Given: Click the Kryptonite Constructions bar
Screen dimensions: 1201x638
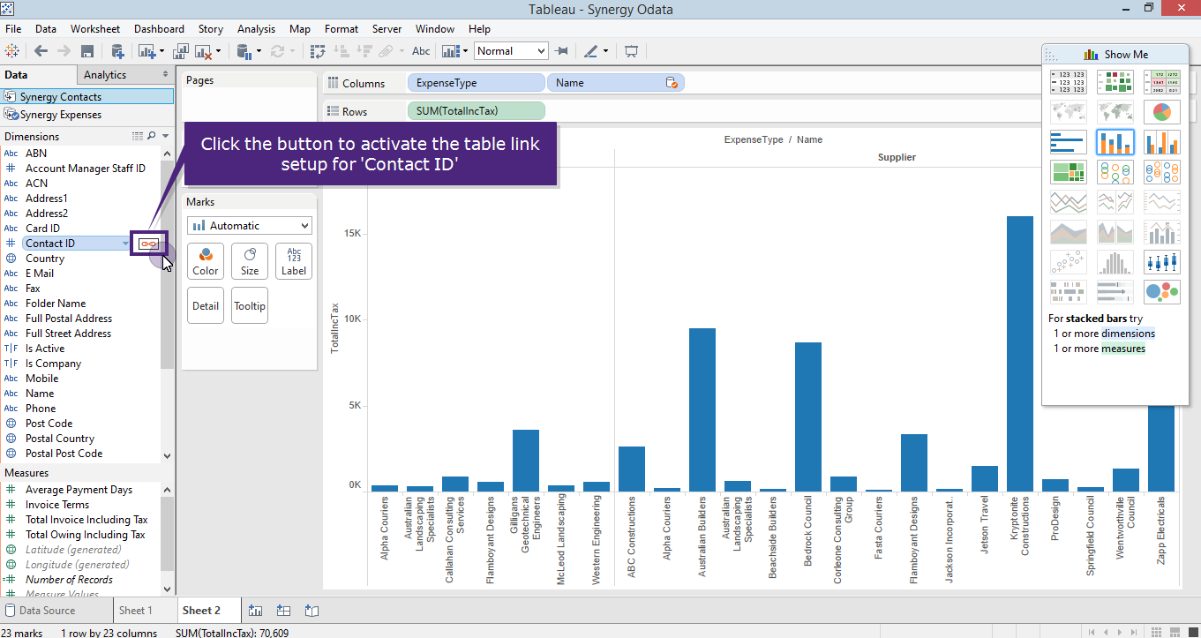Looking at the screenshot, I should (1019, 354).
